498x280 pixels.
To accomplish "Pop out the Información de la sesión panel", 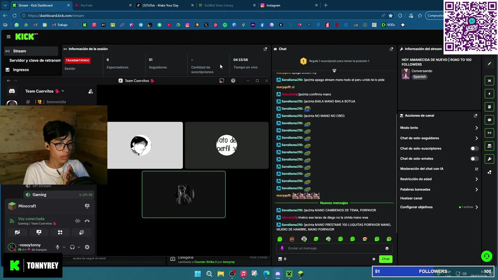I will coord(265,49).
